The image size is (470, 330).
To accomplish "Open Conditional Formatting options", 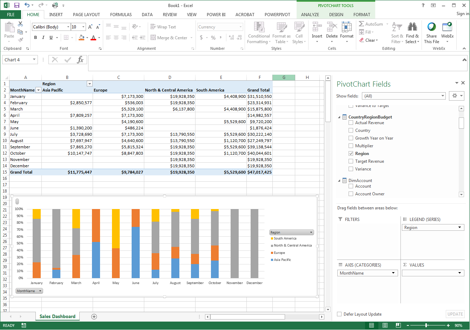I will pyautogui.click(x=259, y=32).
